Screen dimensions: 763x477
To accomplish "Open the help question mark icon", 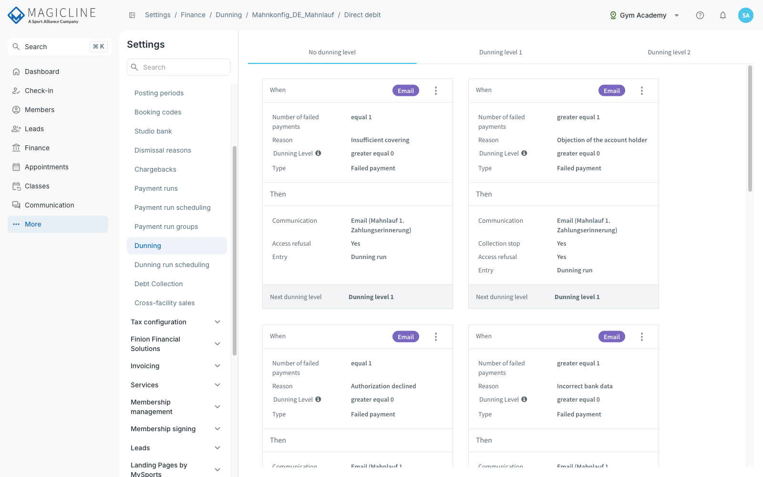I will click(x=700, y=15).
